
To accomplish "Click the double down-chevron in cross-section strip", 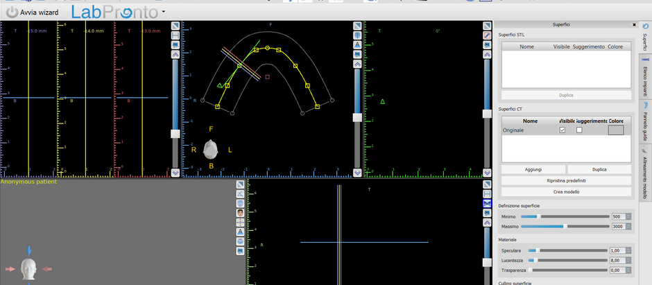I will (x=175, y=173).
